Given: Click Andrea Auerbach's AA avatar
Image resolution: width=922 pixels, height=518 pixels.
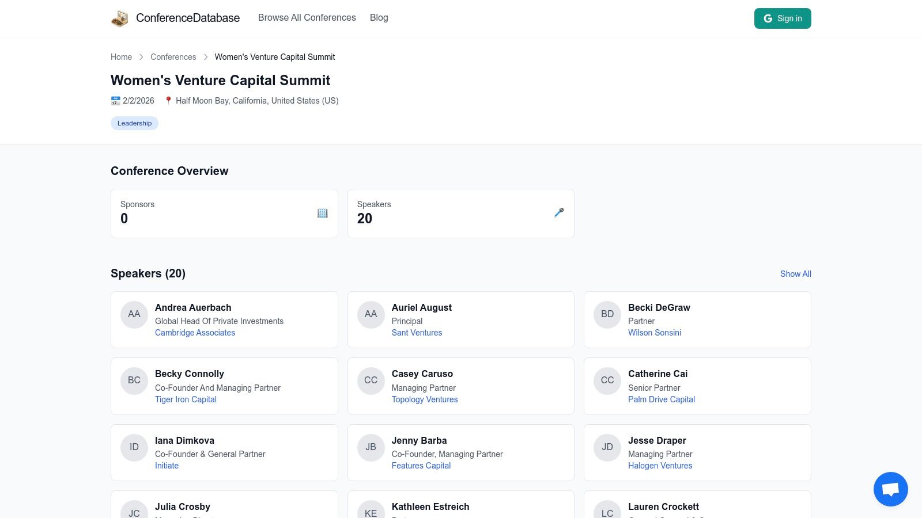Looking at the screenshot, I should [x=134, y=314].
